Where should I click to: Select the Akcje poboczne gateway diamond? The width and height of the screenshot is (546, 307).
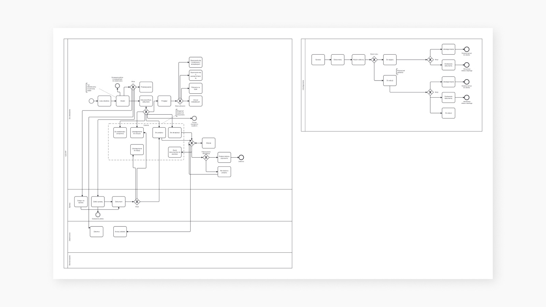(x=180, y=101)
